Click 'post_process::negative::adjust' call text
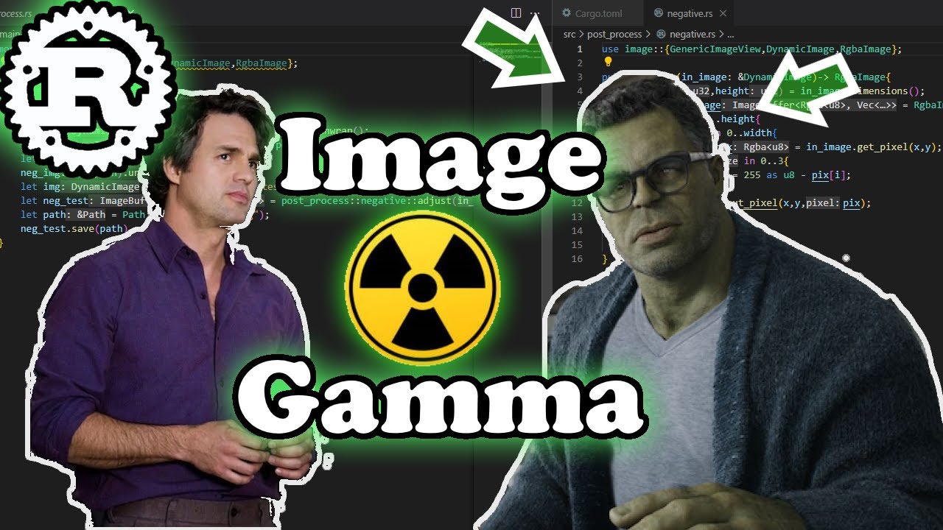 (365, 201)
